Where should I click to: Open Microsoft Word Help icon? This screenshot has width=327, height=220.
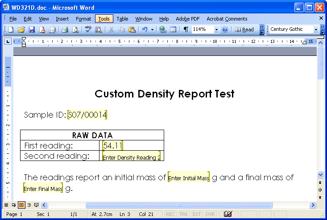pyautogui.click(x=225, y=30)
